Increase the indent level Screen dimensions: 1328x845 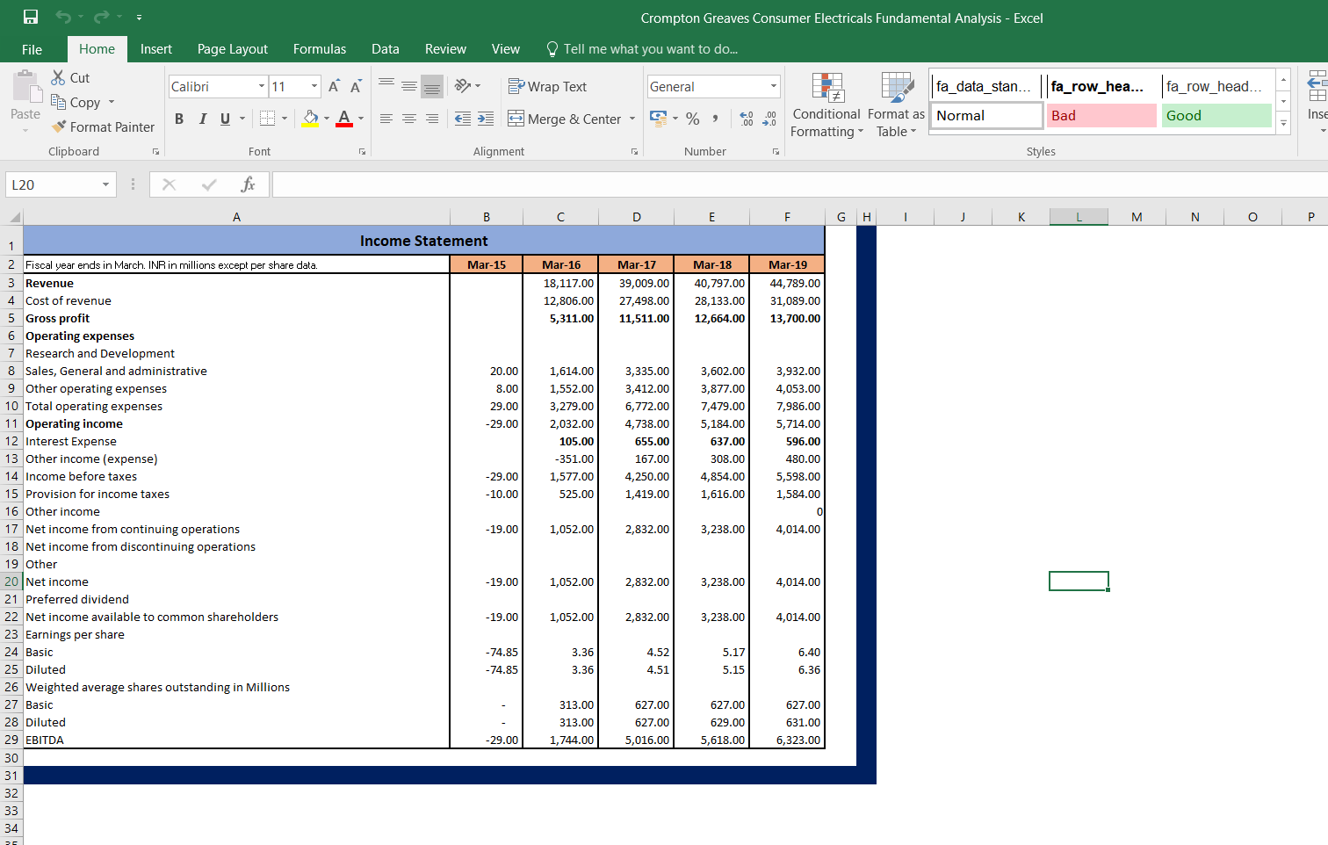point(486,119)
